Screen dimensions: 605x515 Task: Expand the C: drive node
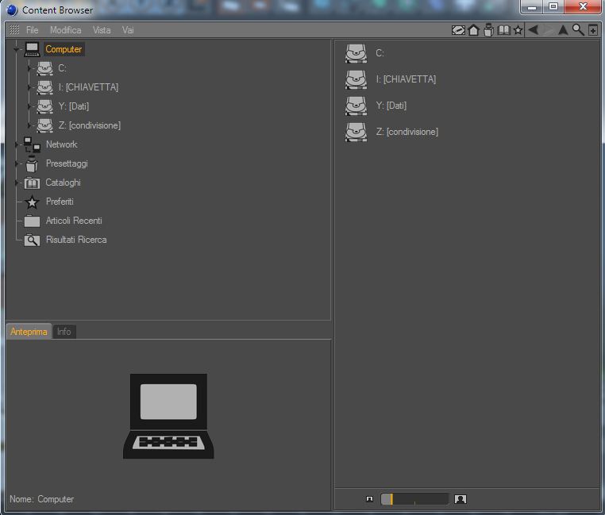(29, 68)
